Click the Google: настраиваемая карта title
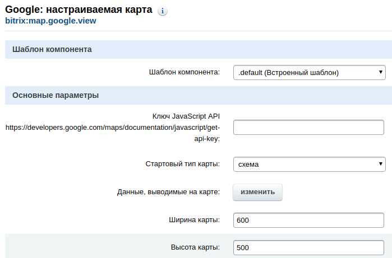Screen dimensions: 392x258 [x=79, y=10]
